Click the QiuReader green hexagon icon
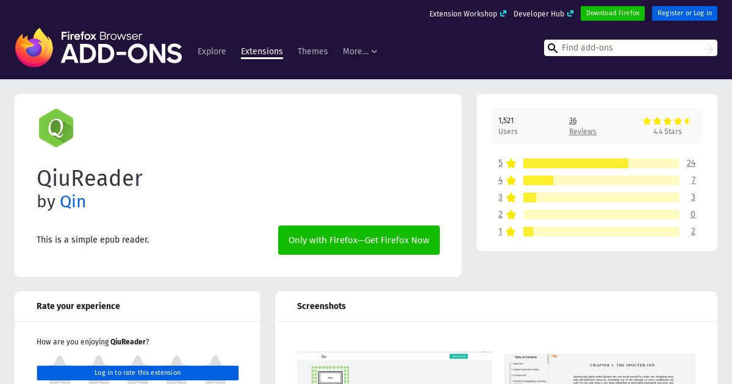The width and height of the screenshot is (732, 384). pos(56,128)
